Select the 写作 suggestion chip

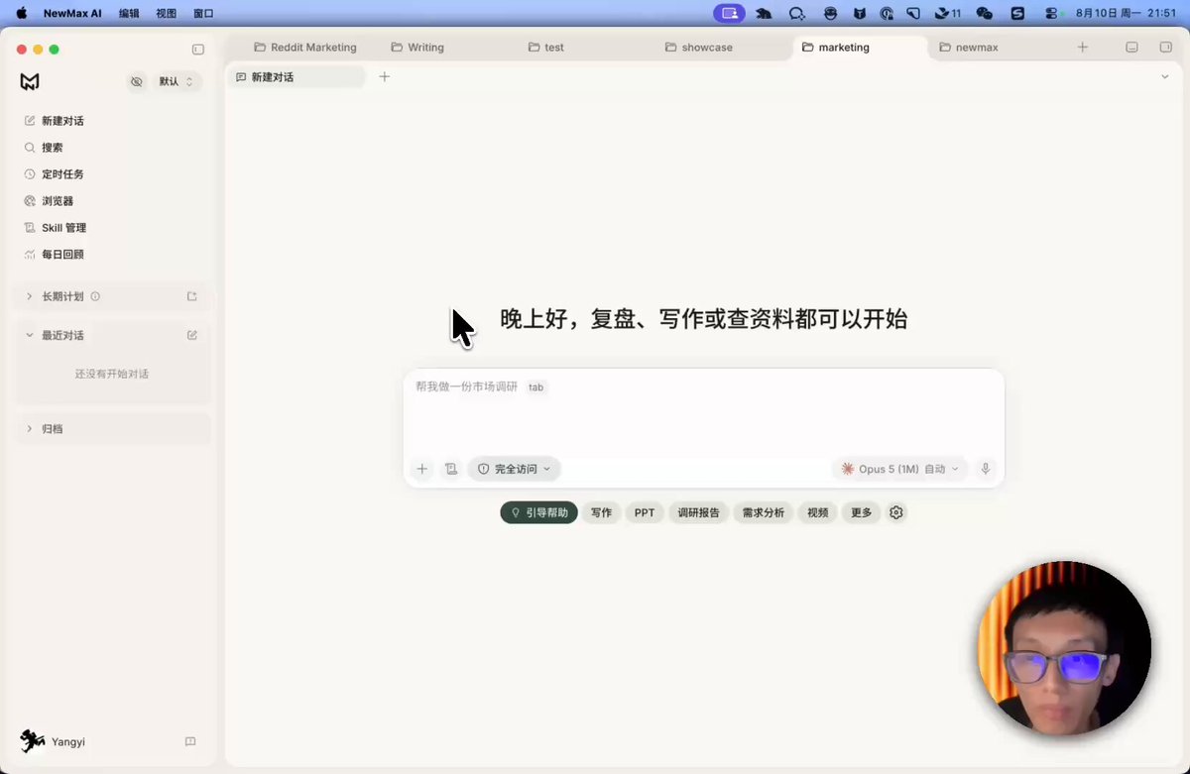(602, 512)
